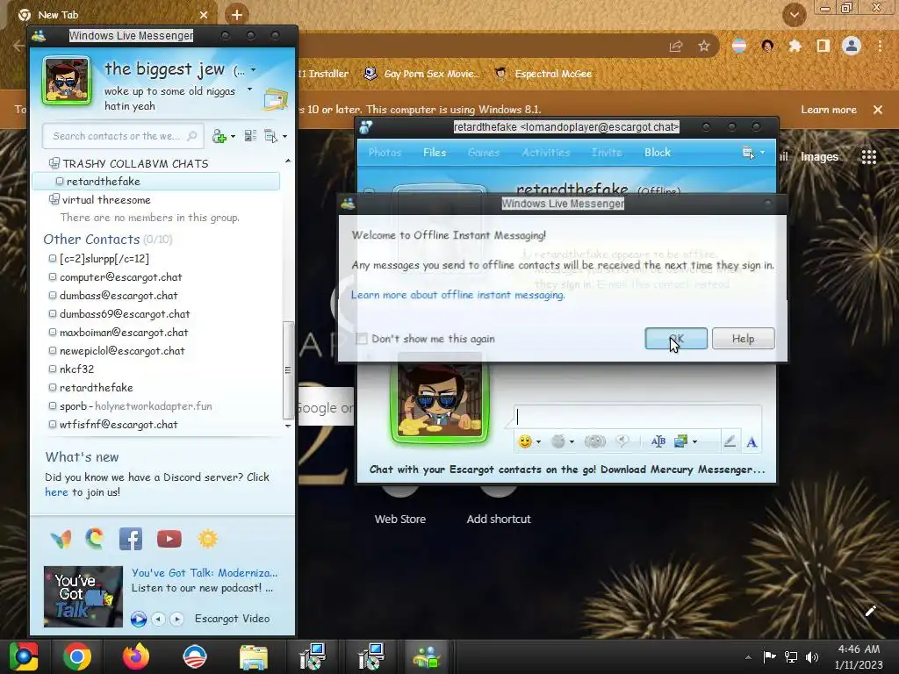Open Activities menu in chat window
The height and width of the screenshot is (674, 899).
coord(545,153)
